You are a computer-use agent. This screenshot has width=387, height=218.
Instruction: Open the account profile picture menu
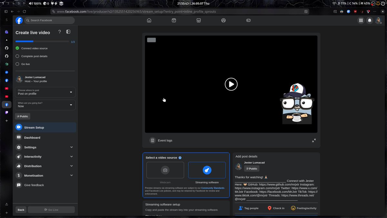pyautogui.click(x=378, y=20)
